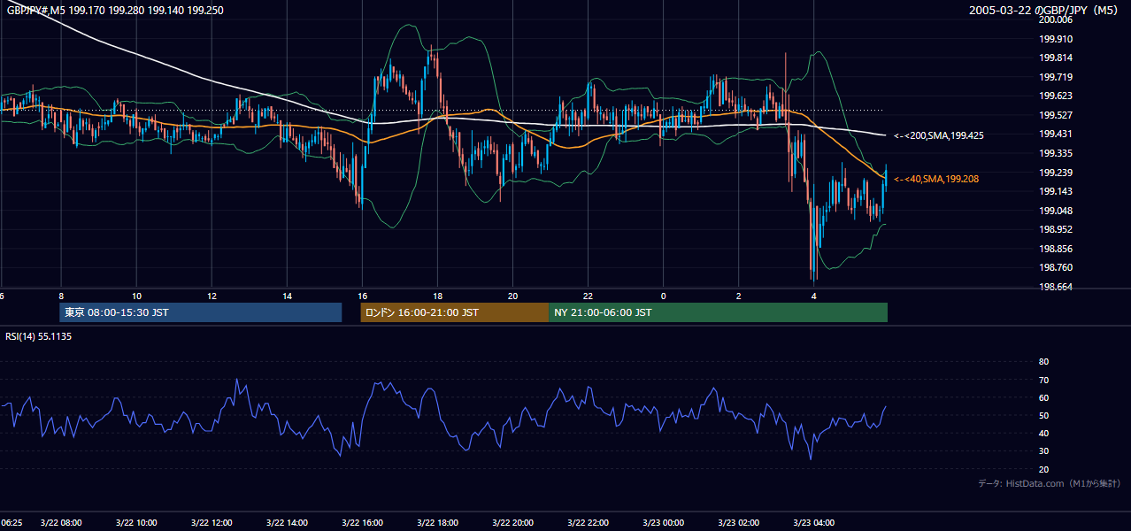Screen dimensions: 1131x531
Task: Click price axis value 199.239
Action: point(1056,173)
